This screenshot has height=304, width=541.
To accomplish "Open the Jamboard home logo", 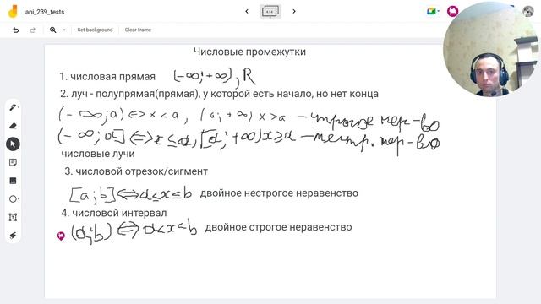I will click(13, 11).
